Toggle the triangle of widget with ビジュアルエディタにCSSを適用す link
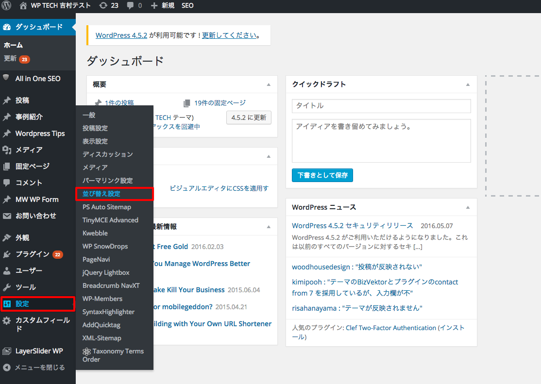 (x=269, y=156)
